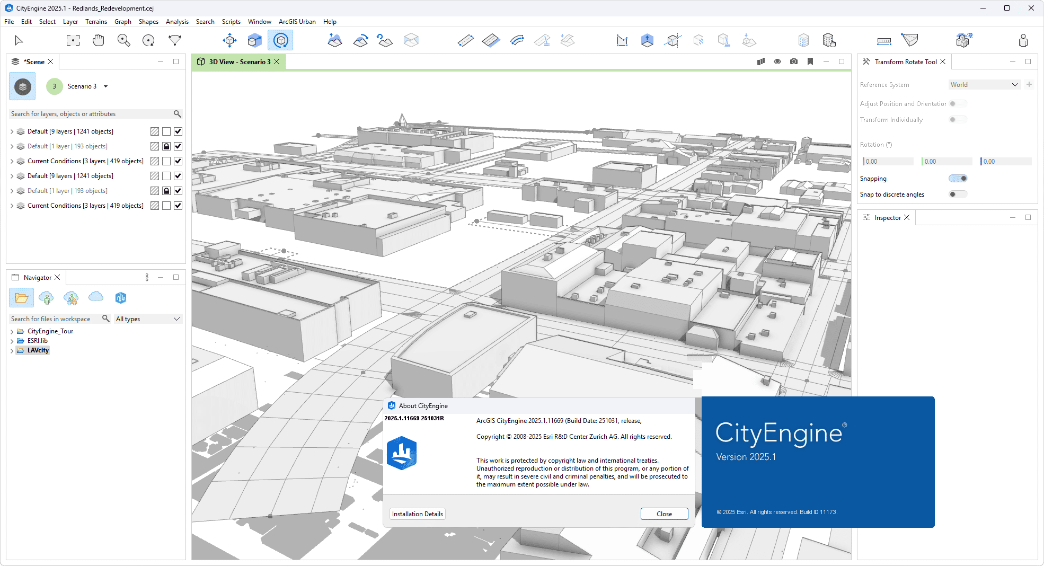Open the Reference System dropdown showing World
The width and height of the screenshot is (1044, 566).
pyautogui.click(x=984, y=84)
